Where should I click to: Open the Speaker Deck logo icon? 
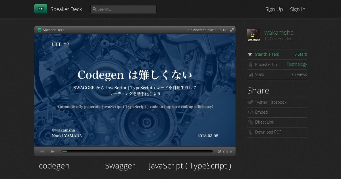[41, 9]
